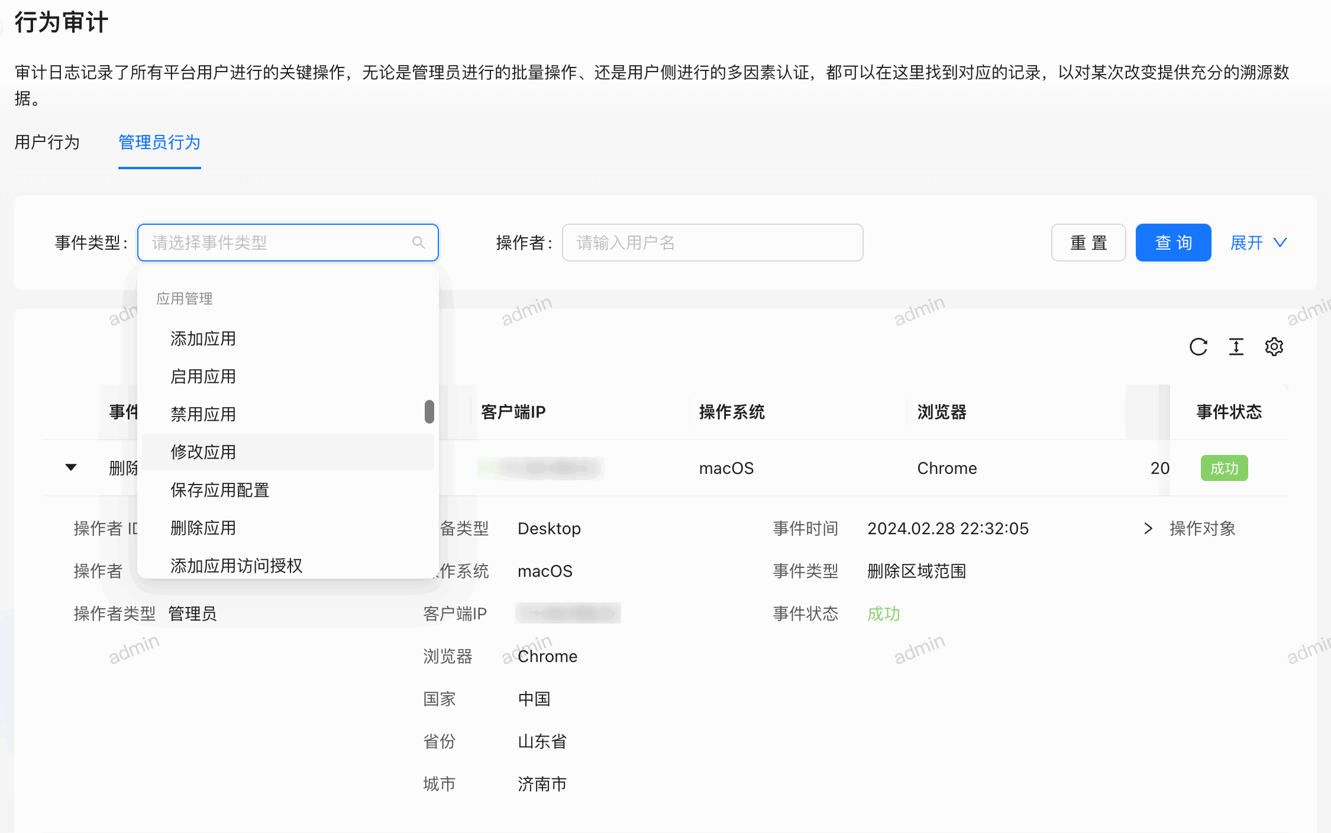Open the table density icon
1331x833 pixels.
(x=1236, y=347)
